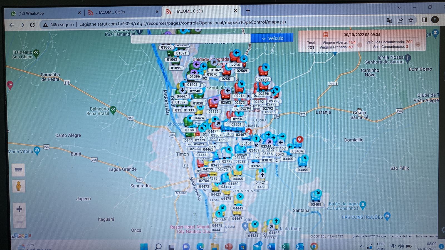Click the map measure ruler button
This screenshot has width=445, height=250.
pos(18,170)
